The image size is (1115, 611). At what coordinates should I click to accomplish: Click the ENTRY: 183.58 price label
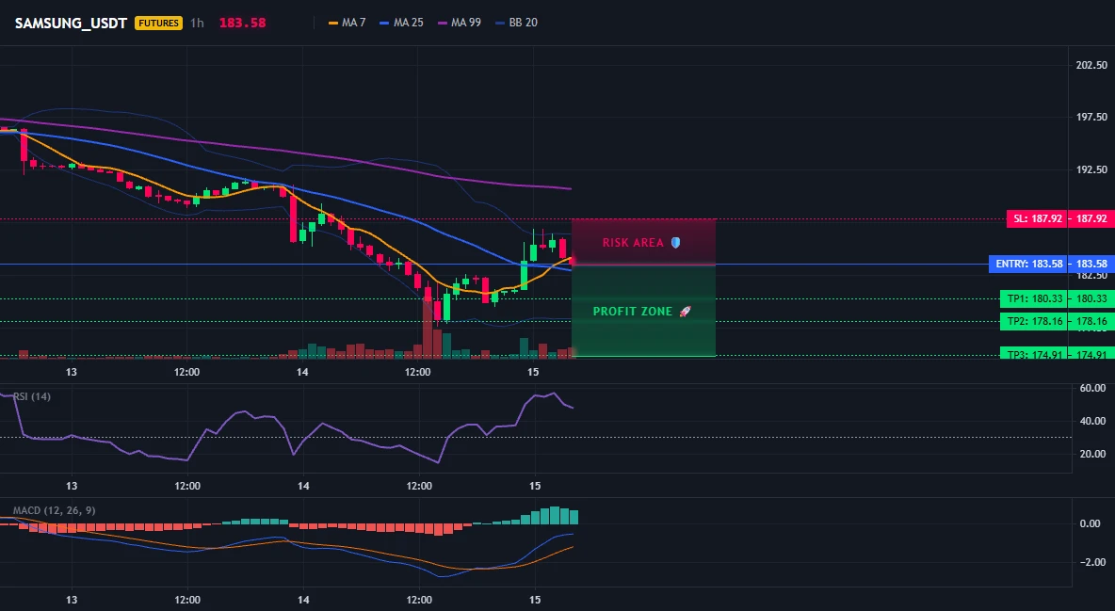coord(1029,264)
